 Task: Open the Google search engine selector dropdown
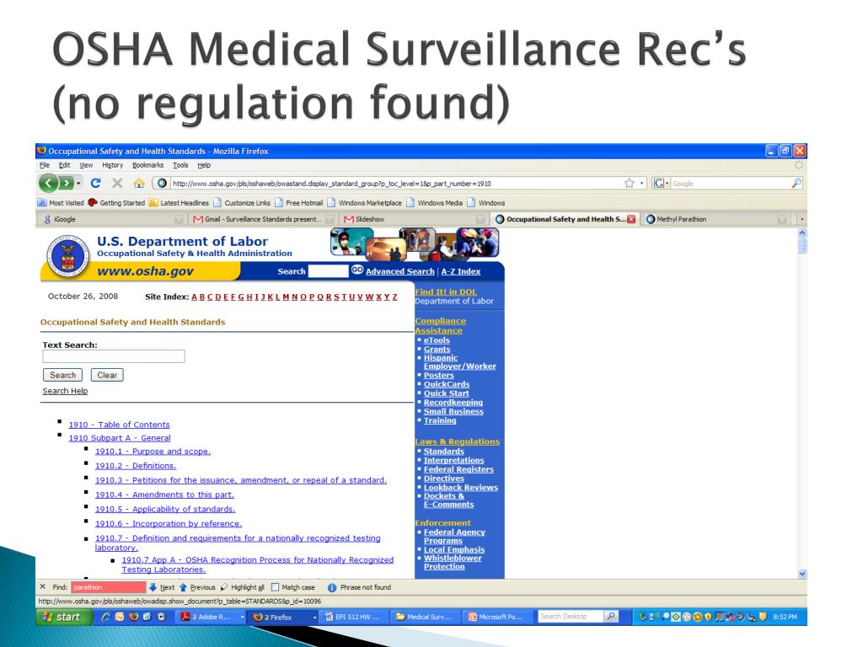click(x=661, y=183)
